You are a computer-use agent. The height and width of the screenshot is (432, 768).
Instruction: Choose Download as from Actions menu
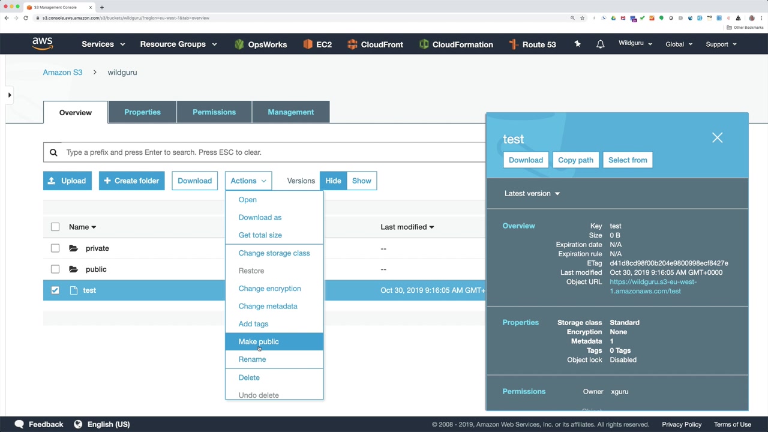[x=274, y=217]
